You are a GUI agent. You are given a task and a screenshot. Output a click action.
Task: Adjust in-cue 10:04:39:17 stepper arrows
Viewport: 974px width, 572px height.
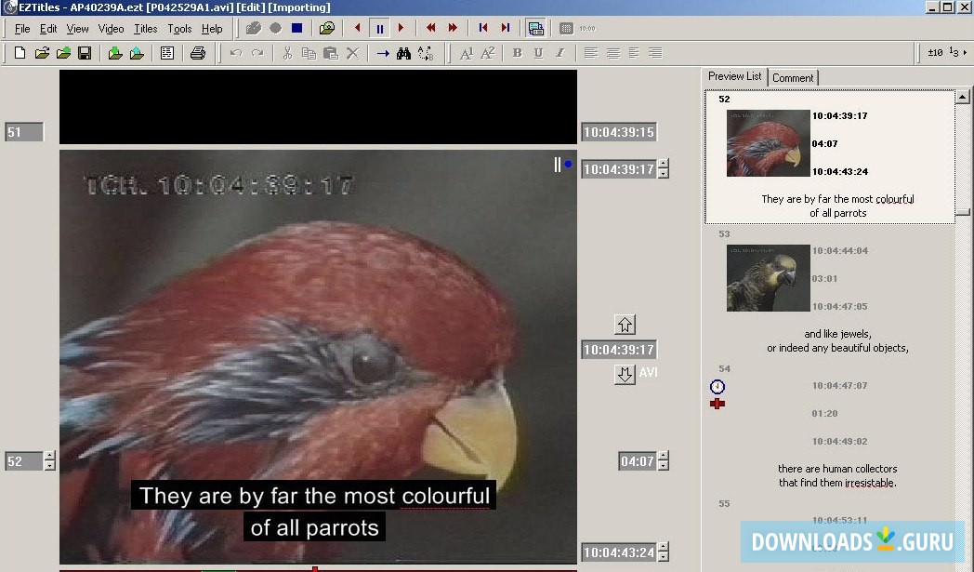click(x=663, y=169)
